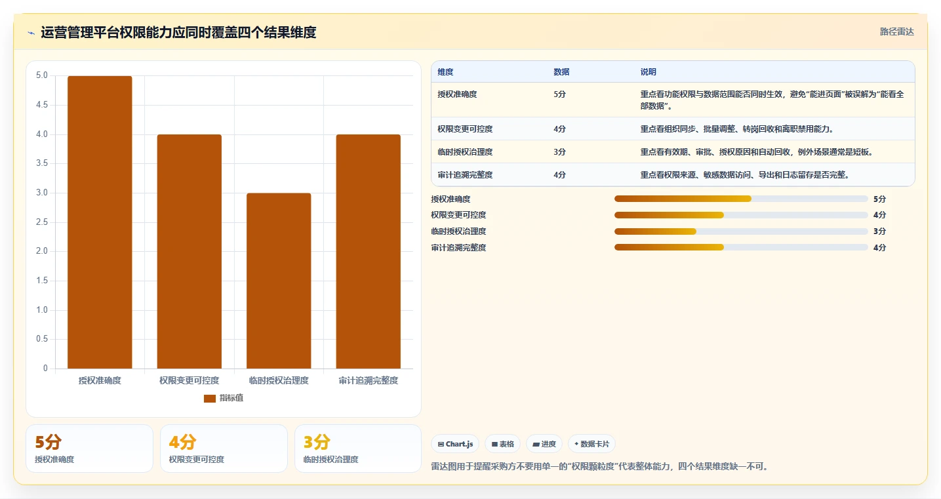This screenshot has width=941, height=499.
Task: Click the 权限变更可控度 progress bar
Action: pyautogui.click(x=741, y=215)
